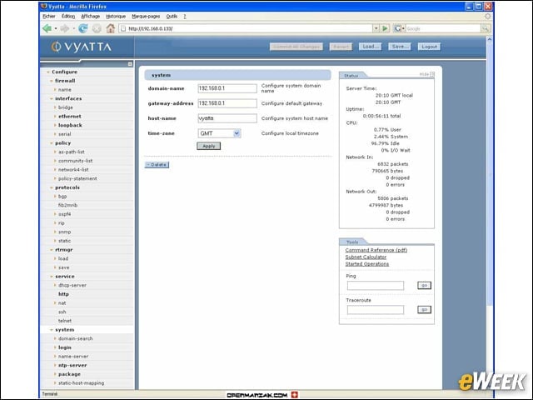Click the Ping go button
The image size is (533, 400).
(x=424, y=285)
